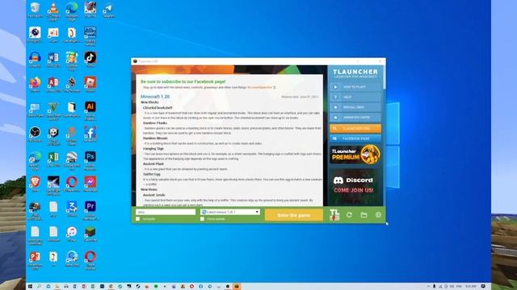517x290 pixels.
Task: Select the OBS Studio desktop icon
Action: point(35,135)
